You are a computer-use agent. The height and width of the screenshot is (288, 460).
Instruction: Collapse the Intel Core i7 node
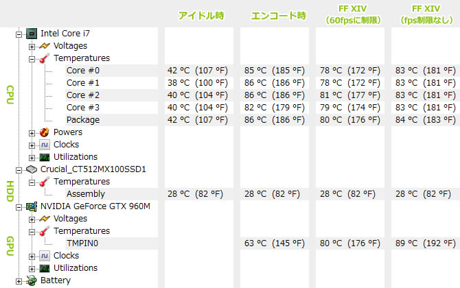pyautogui.click(x=19, y=34)
